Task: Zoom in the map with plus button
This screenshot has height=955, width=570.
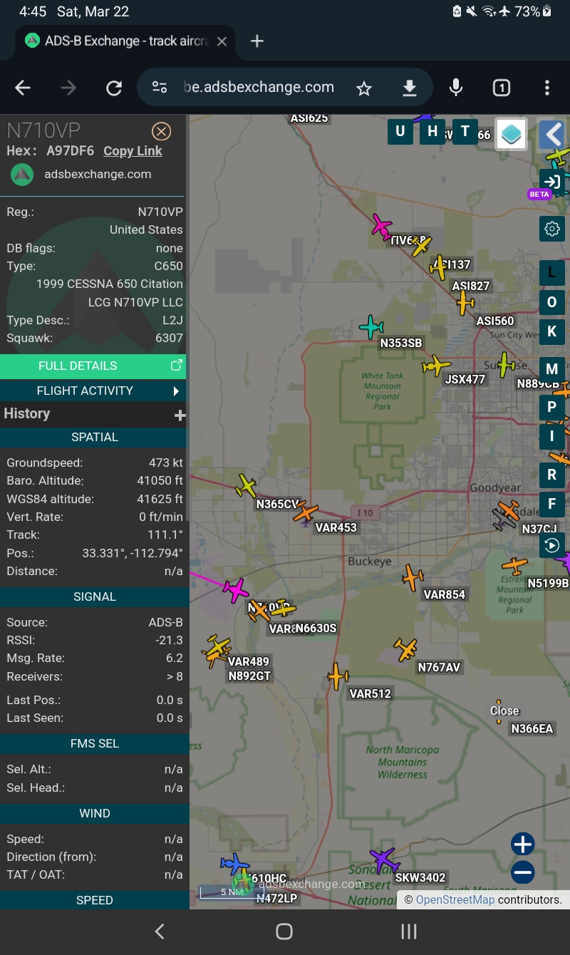Action: click(523, 845)
